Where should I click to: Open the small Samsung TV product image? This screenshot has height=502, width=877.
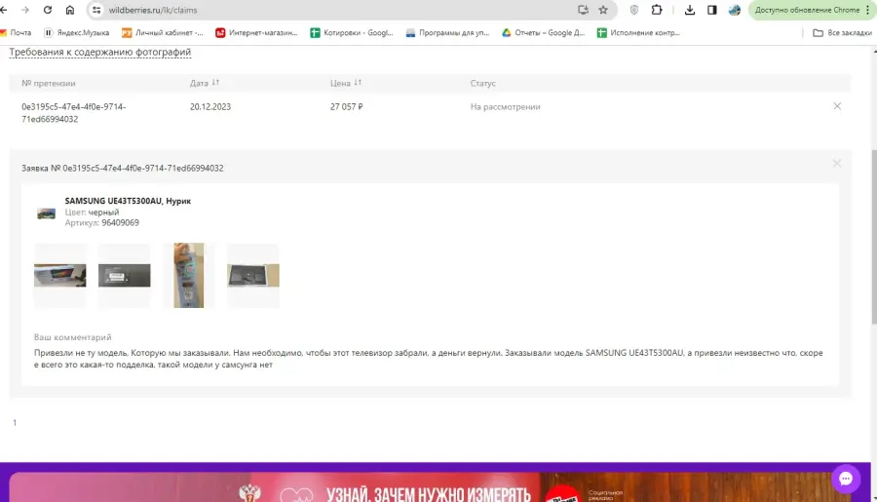47,213
